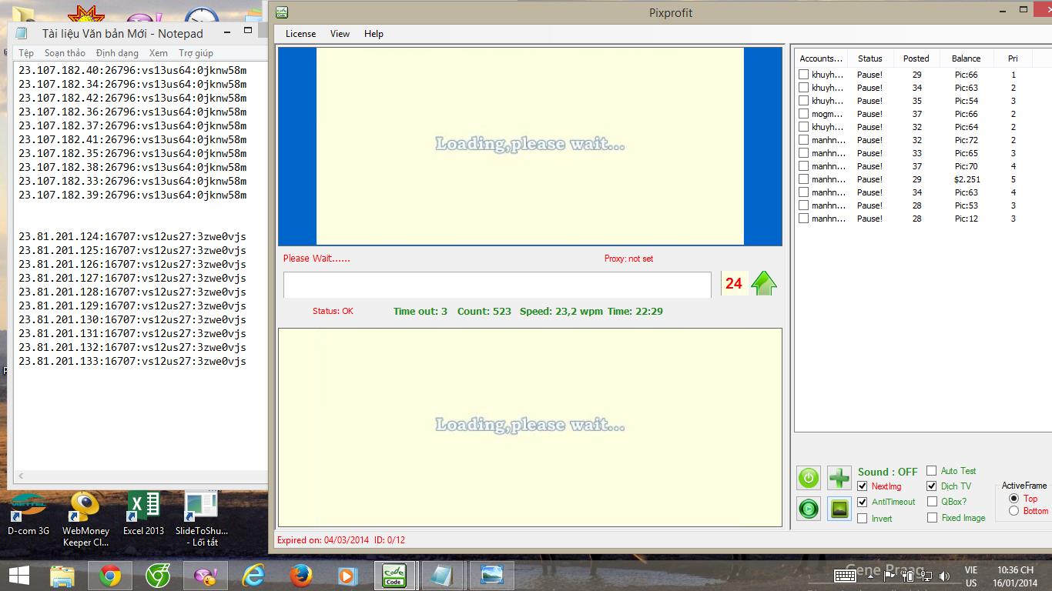This screenshot has height=591, width=1052.
Task: Click the 'Expired on: 04/03/2014' status text
Action: pyautogui.click(x=323, y=540)
